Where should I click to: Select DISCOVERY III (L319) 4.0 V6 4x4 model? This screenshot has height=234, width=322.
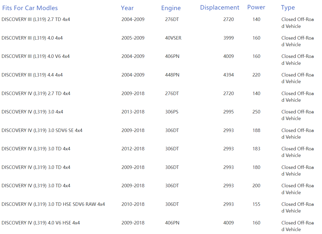(x=35, y=56)
